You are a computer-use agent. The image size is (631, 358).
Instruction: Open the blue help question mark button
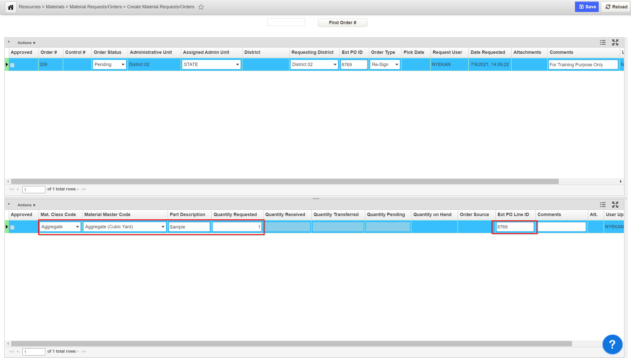click(612, 344)
